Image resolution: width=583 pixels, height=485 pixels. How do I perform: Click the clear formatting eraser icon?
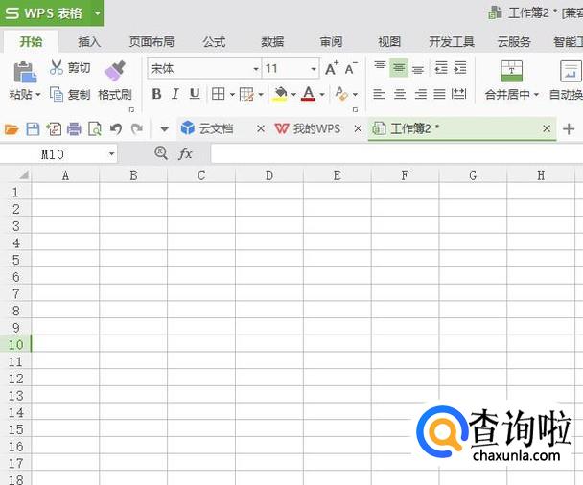coord(341,94)
